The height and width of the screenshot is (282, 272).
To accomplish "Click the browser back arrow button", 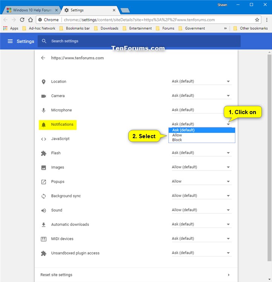I will pyautogui.click(x=5, y=20).
